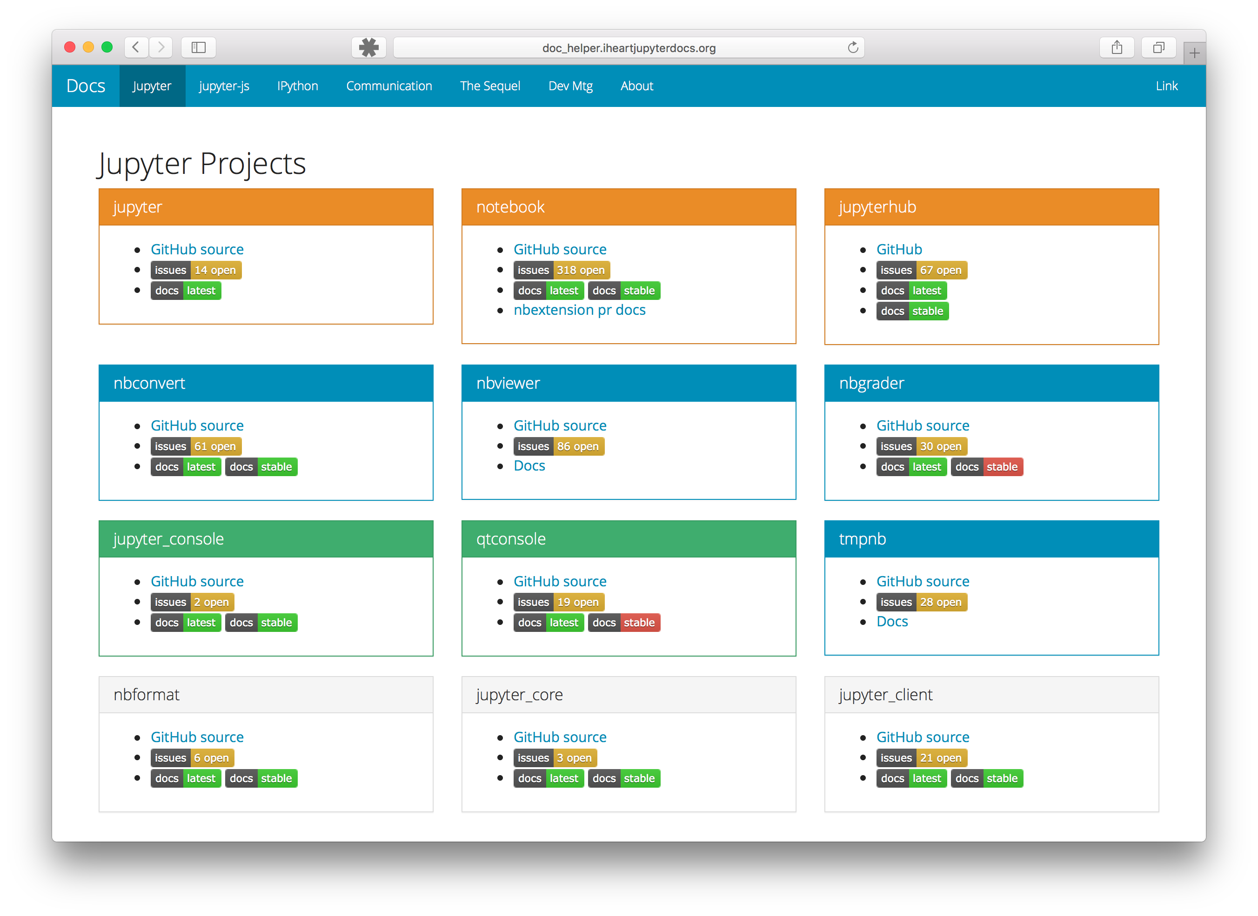Viewport: 1258px width, 916px height.
Task: Click the browser back arrow button
Action: pos(136,47)
